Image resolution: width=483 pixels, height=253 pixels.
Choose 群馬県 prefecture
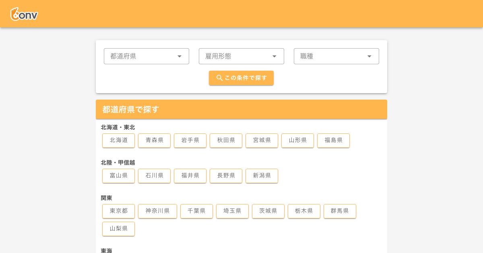(340, 211)
